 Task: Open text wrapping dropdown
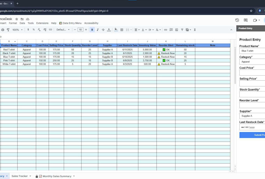click(x=151, y=30)
